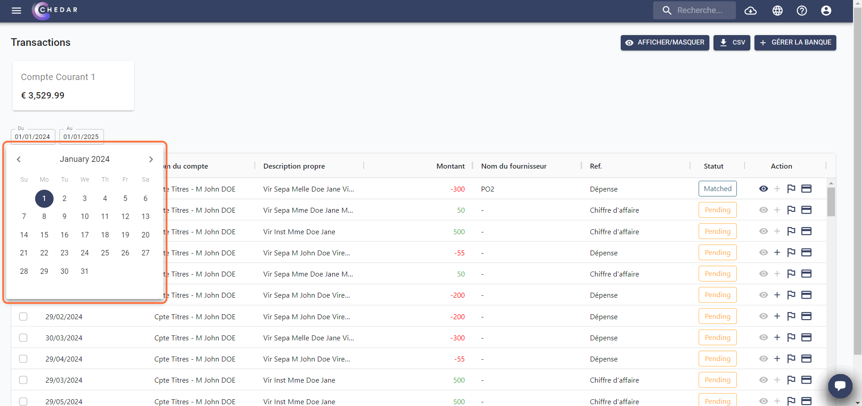Click the Pending badge in the 29/02/2024 row
Viewport: 862px width, 406px height.
tap(718, 317)
